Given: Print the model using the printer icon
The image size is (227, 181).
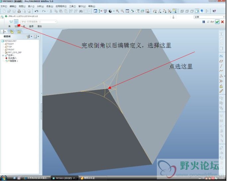Looking at the screenshot, I should (x=19, y=11).
